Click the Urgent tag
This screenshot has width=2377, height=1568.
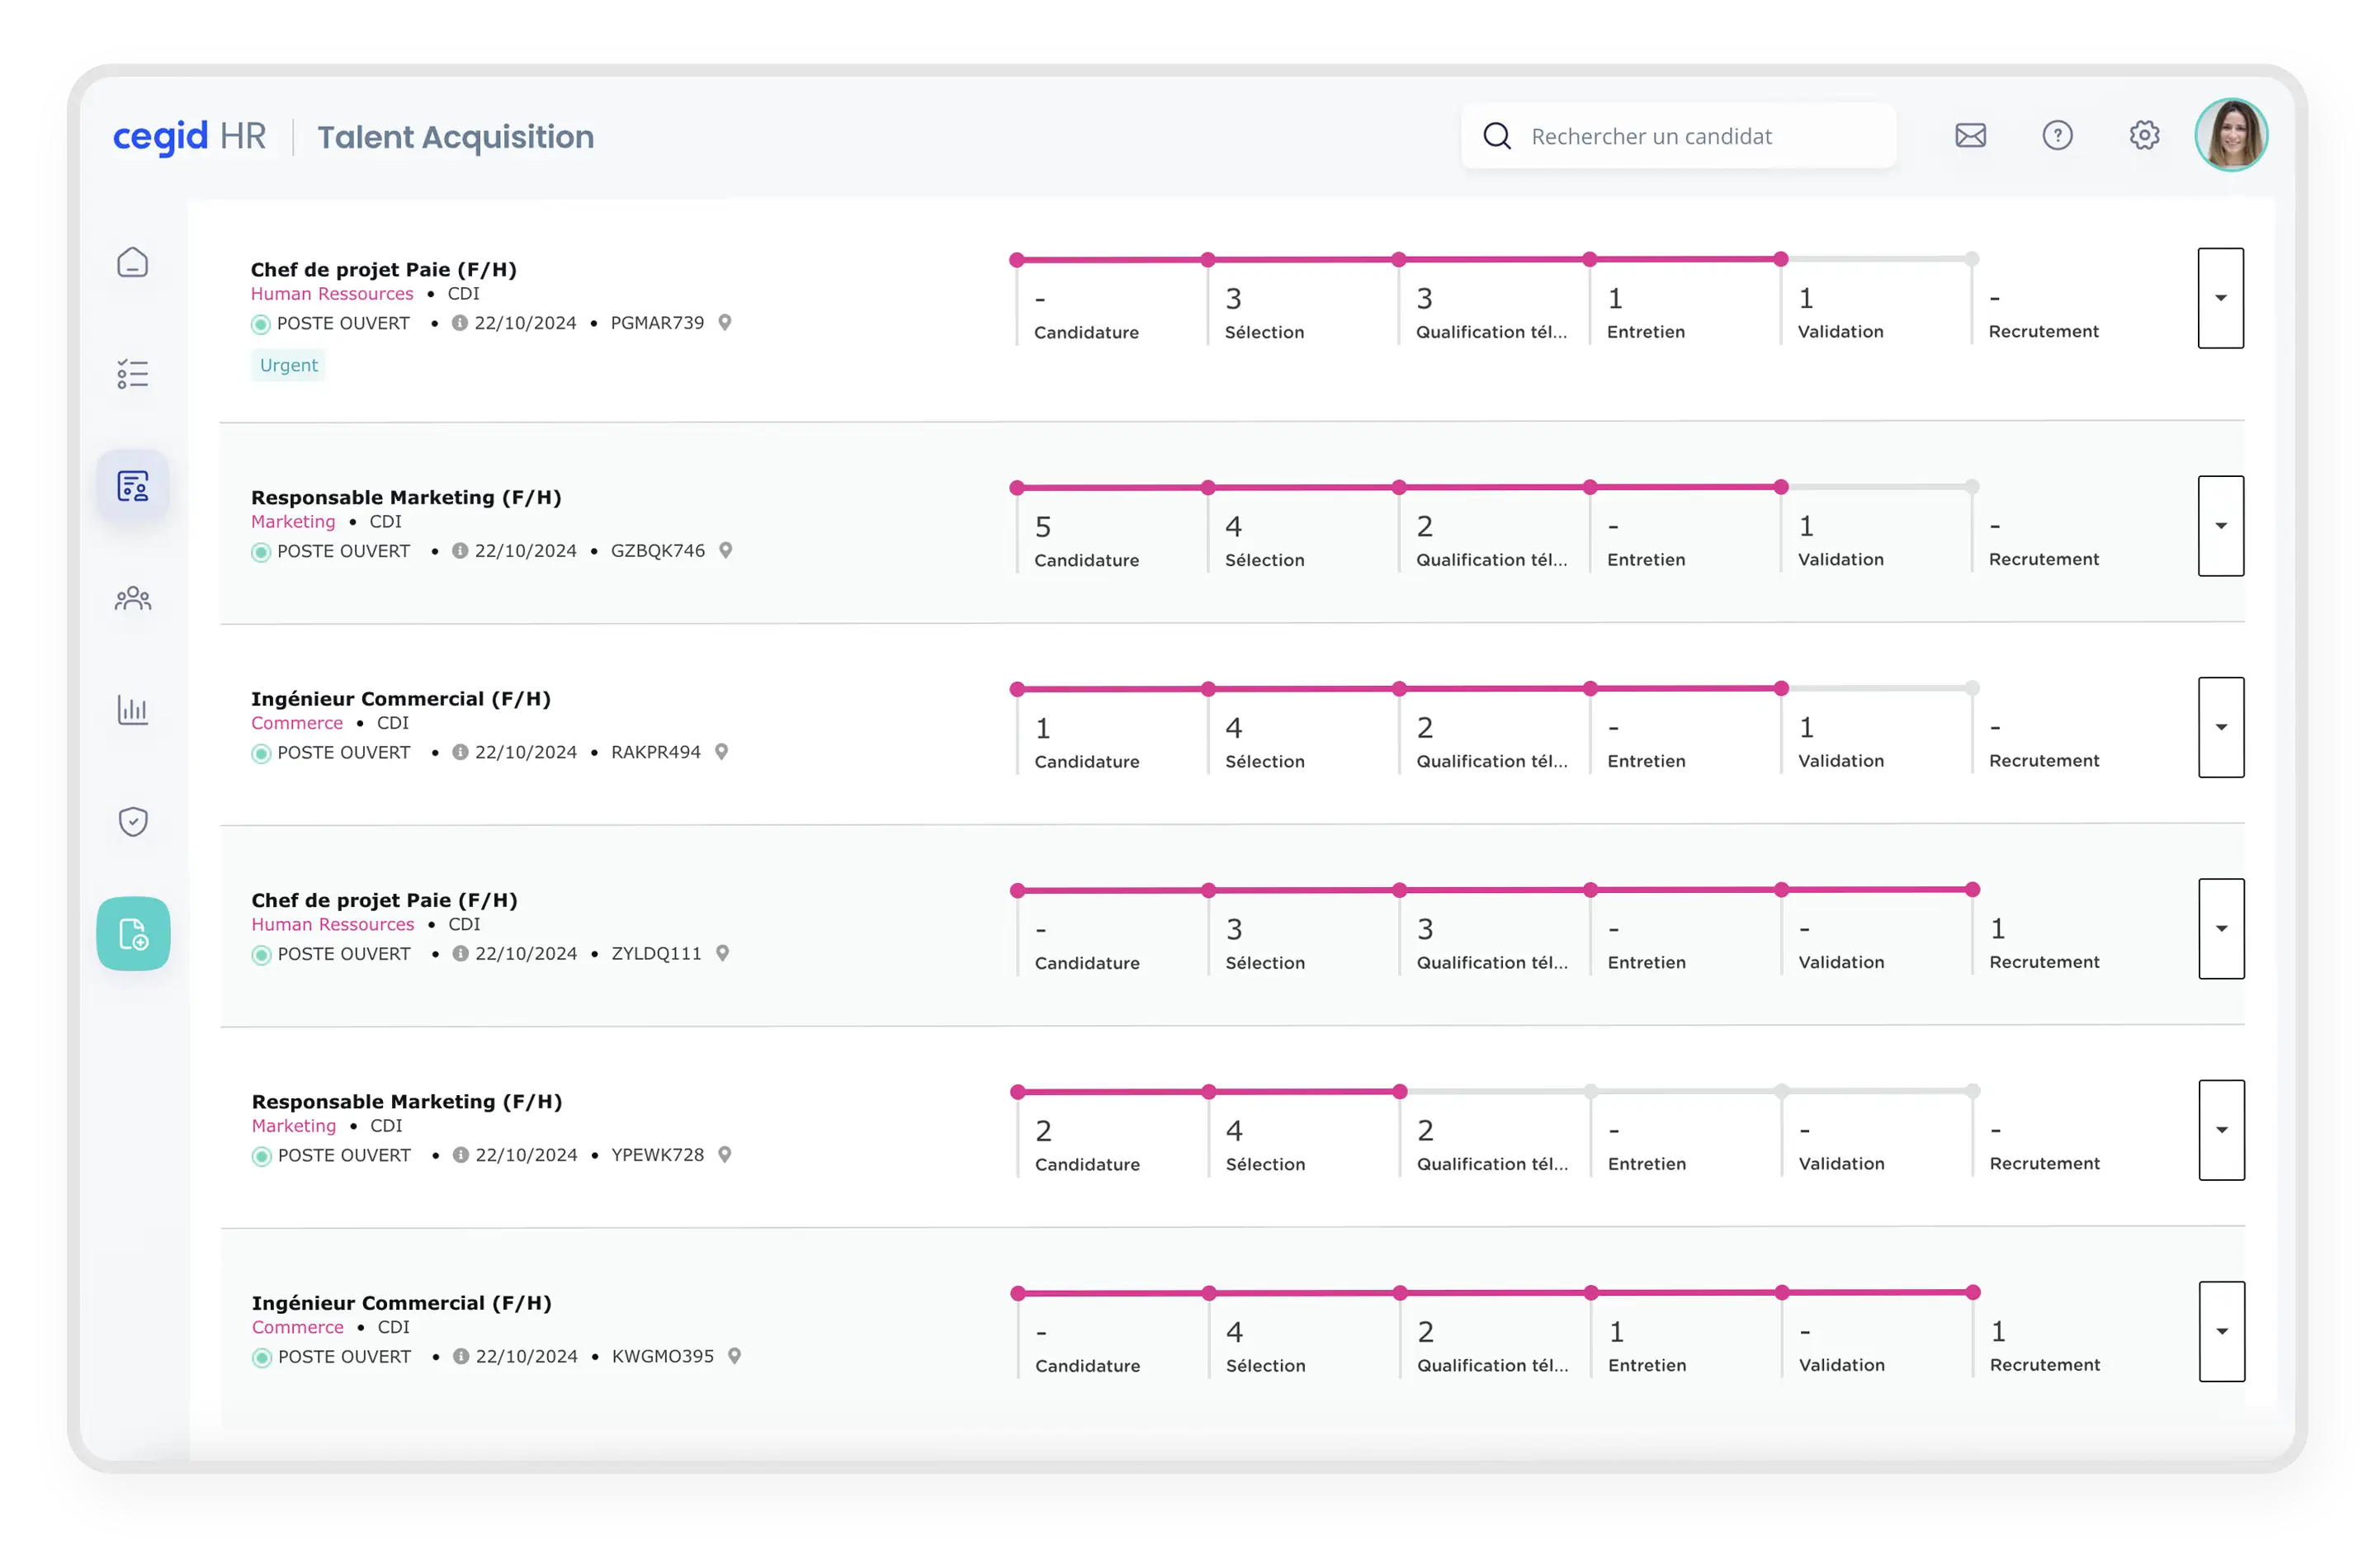tap(288, 365)
